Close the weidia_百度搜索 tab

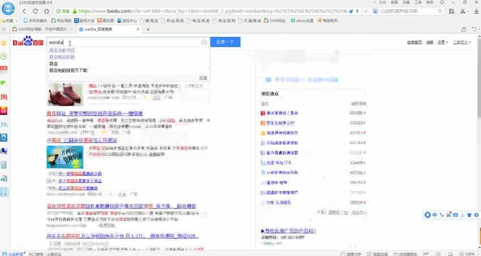tap(138, 29)
